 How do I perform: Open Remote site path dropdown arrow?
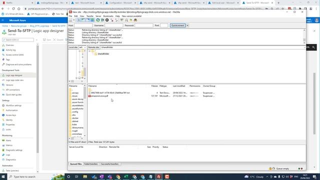tap(304, 47)
